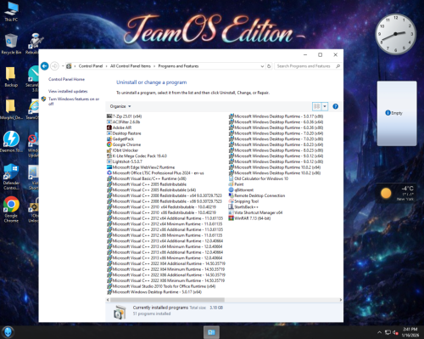Select Windows Desktop Runtime - 7.0.20 (x64)
Screen dimensions: 424x339
(x=276, y=133)
